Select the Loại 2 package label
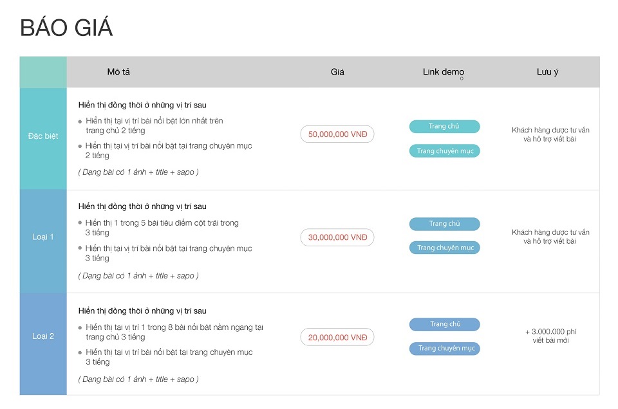618x409 pixels. 43,336
